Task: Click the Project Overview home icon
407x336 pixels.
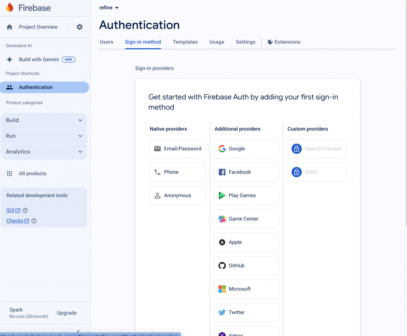Action: (x=10, y=27)
